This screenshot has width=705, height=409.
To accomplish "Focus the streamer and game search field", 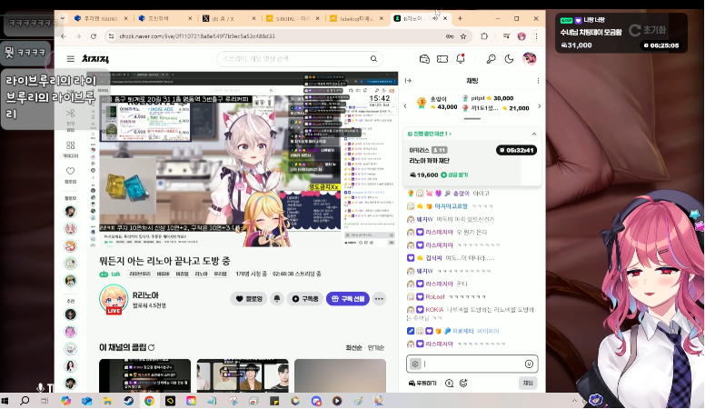I will click(294, 58).
